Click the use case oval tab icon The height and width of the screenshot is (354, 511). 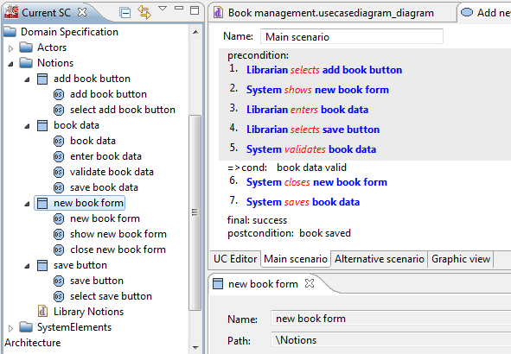[467, 12]
